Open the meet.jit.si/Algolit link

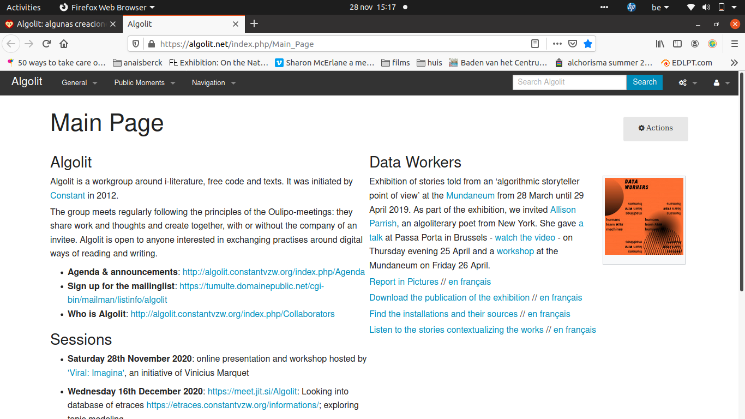[253, 391]
